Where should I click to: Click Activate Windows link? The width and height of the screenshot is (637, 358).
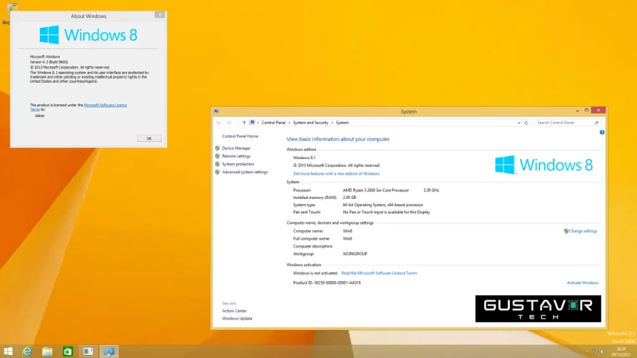582,283
